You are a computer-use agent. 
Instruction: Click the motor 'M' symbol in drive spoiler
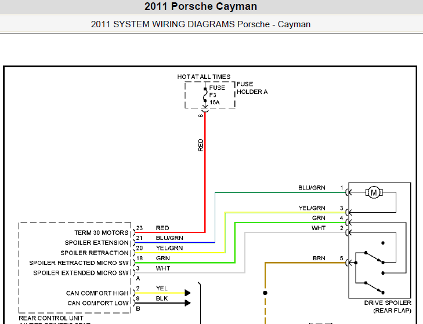pyautogui.click(x=374, y=193)
